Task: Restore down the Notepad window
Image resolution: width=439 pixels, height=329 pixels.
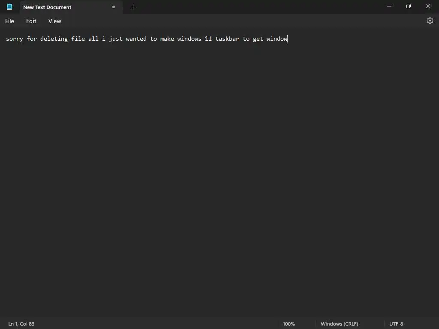Action: click(409, 6)
